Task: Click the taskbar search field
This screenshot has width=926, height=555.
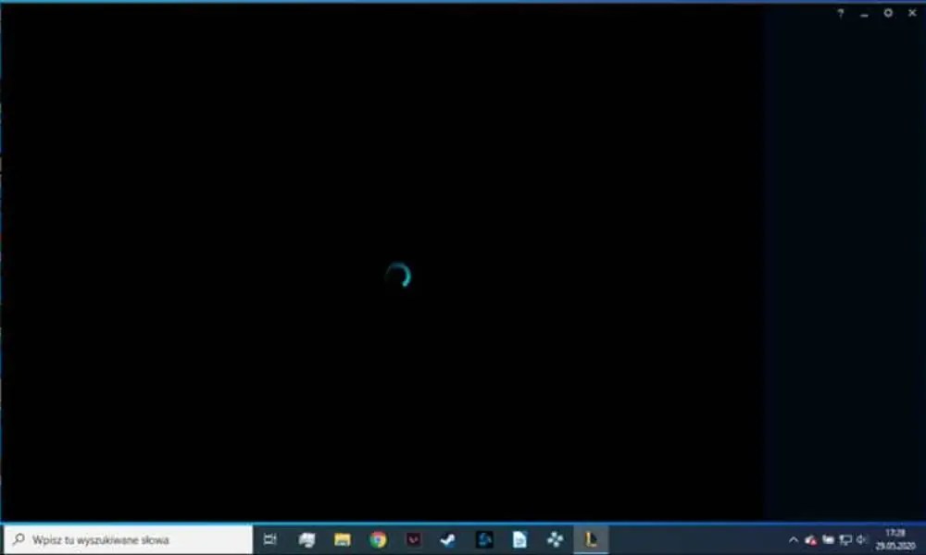Action: click(x=130, y=539)
